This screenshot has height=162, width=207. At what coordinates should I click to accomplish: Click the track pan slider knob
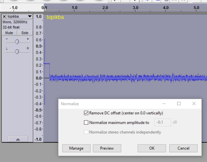(17, 52)
